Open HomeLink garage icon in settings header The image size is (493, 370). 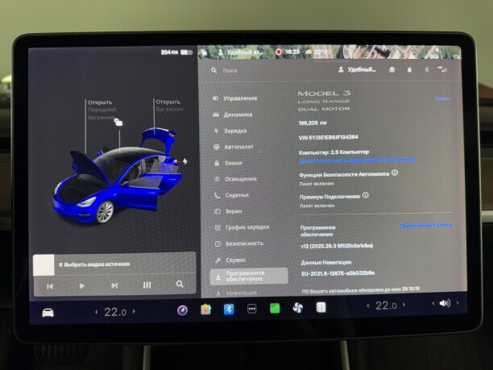point(391,69)
